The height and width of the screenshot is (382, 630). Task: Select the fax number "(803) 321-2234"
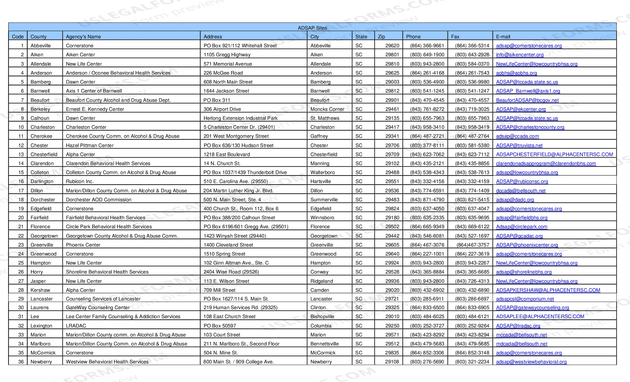pyautogui.click(x=472, y=362)
